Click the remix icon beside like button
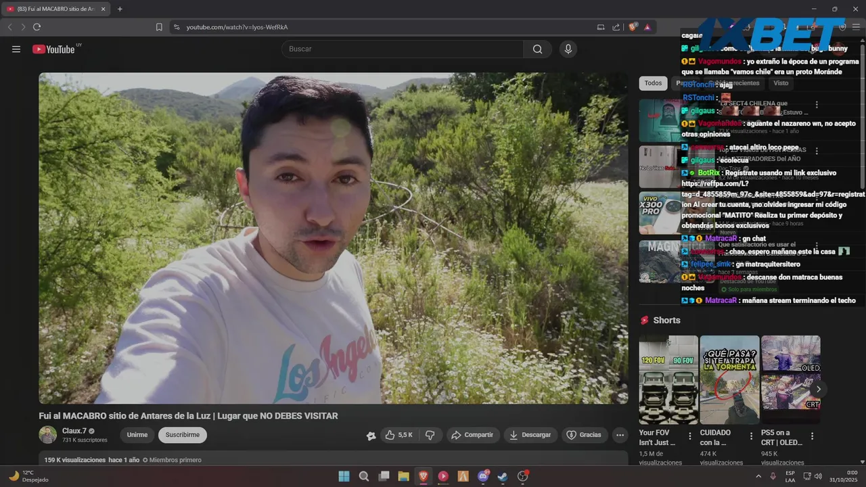 coord(371,436)
